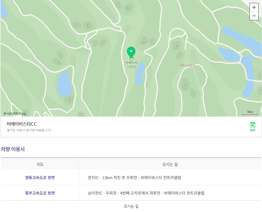
Task: Click 비에이비스타CC title below map
Action: (22, 124)
